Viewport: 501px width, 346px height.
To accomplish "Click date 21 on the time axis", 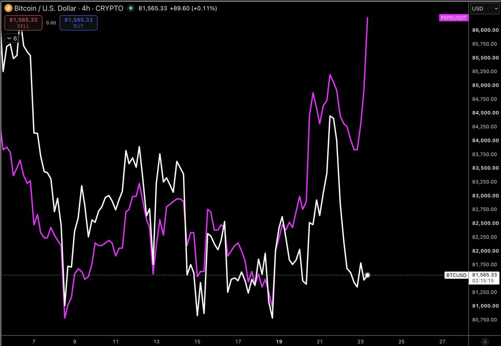I will point(320,341).
